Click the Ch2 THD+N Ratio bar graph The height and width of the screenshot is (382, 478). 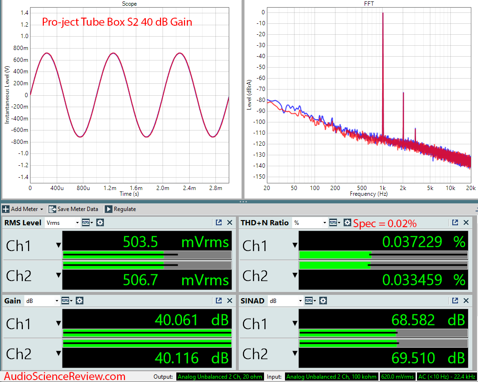point(383,265)
